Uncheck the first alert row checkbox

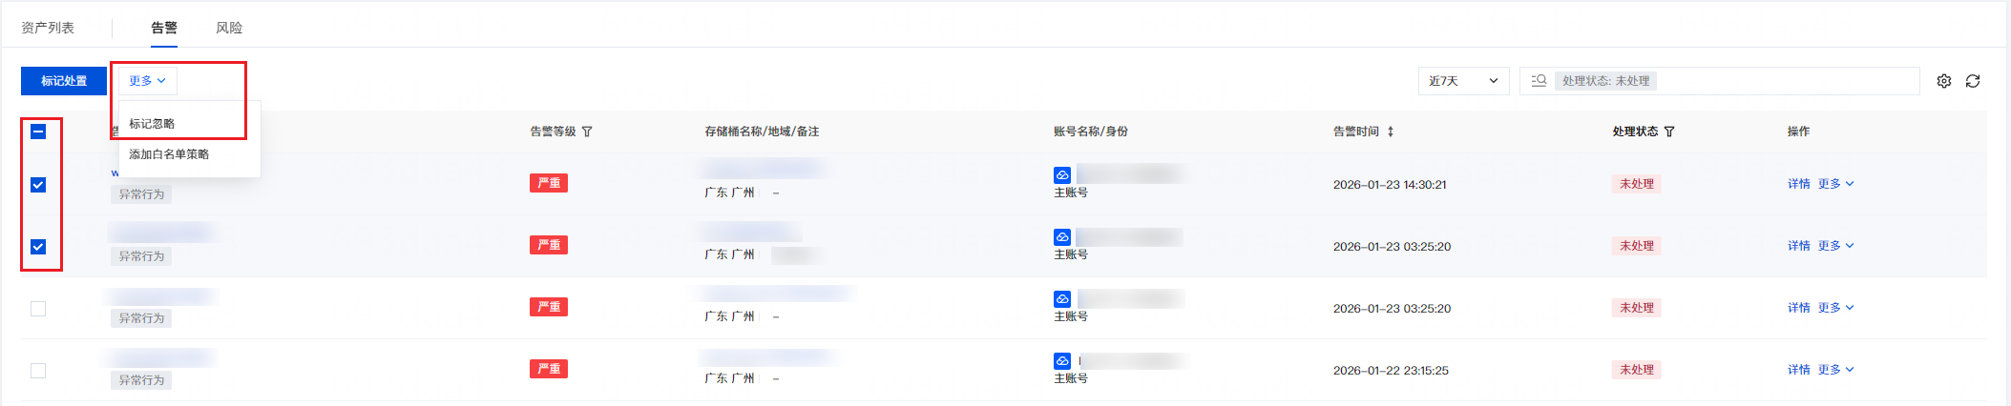tap(38, 185)
